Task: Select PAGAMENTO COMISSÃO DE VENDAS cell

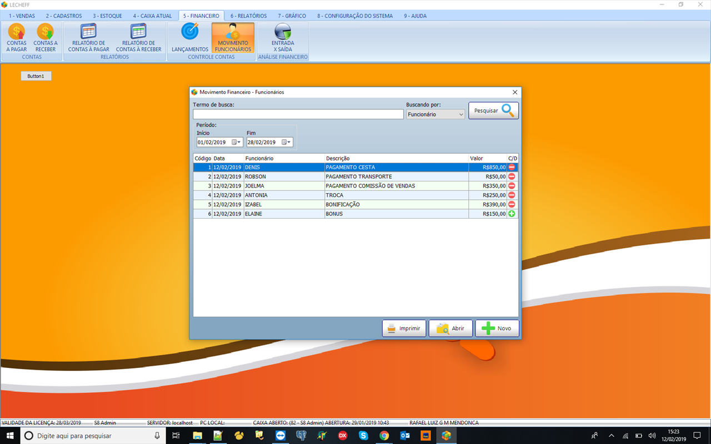Action: click(x=397, y=186)
